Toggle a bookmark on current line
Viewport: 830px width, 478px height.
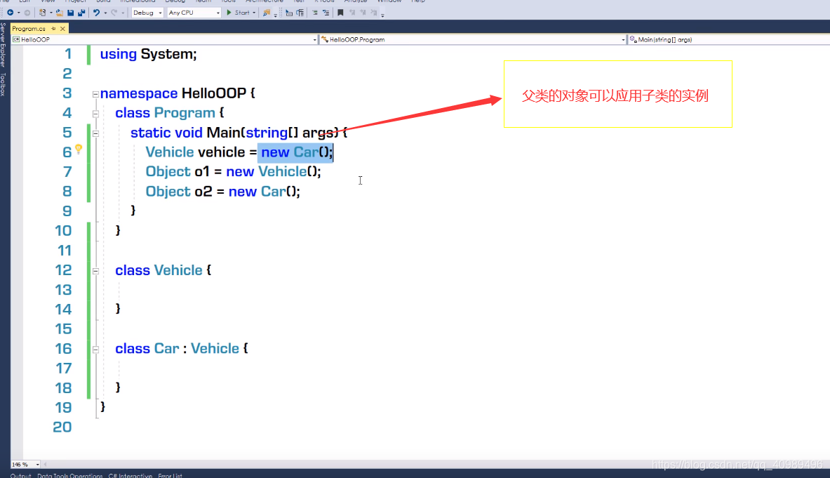pos(340,13)
